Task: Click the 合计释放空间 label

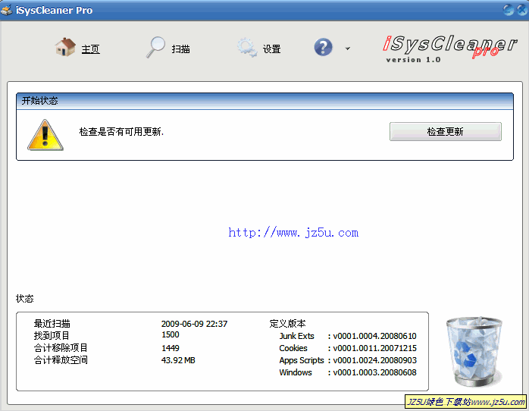Action: coord(61,359)
